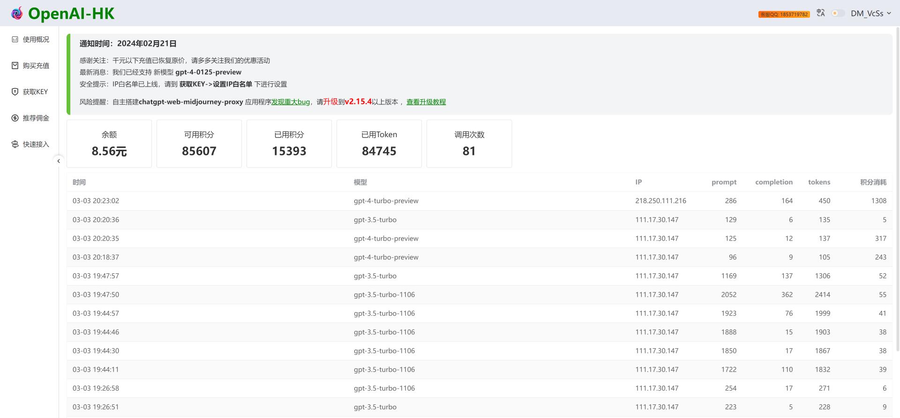Go to 推荐佣金 menu item
This screenshot has height=418, width=900.
(x=30, y=118)
